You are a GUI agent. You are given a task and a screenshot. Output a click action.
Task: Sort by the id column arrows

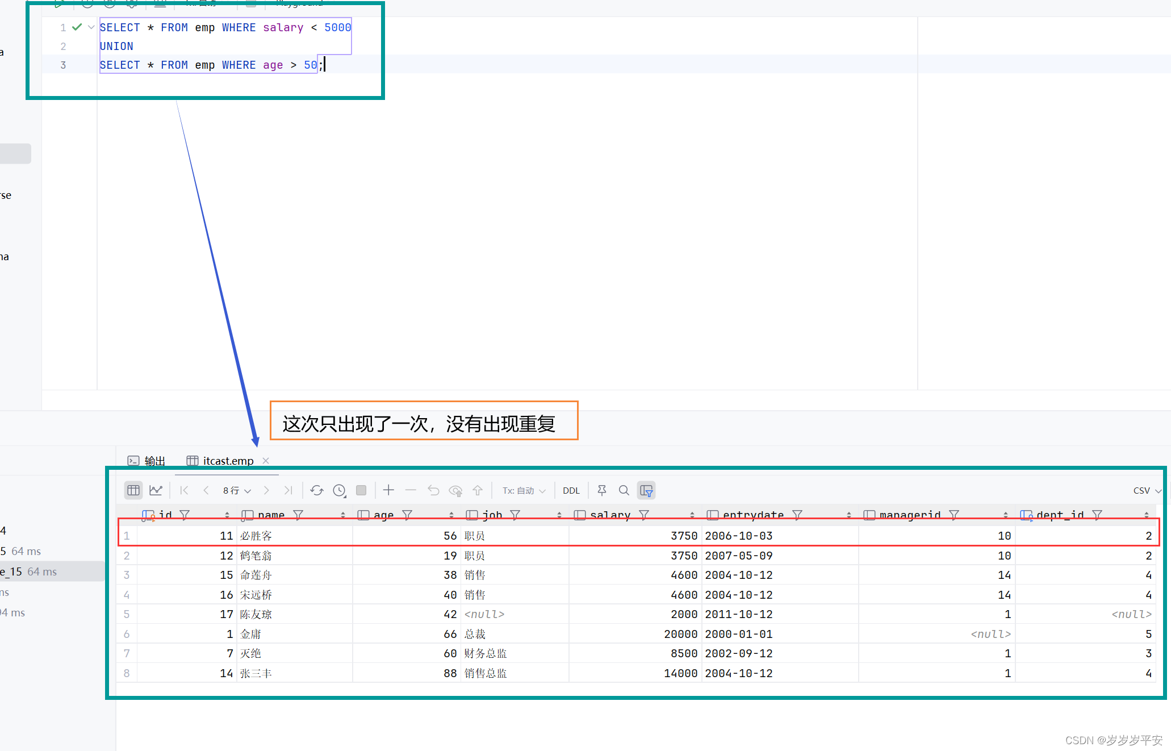tap(227, 515)
